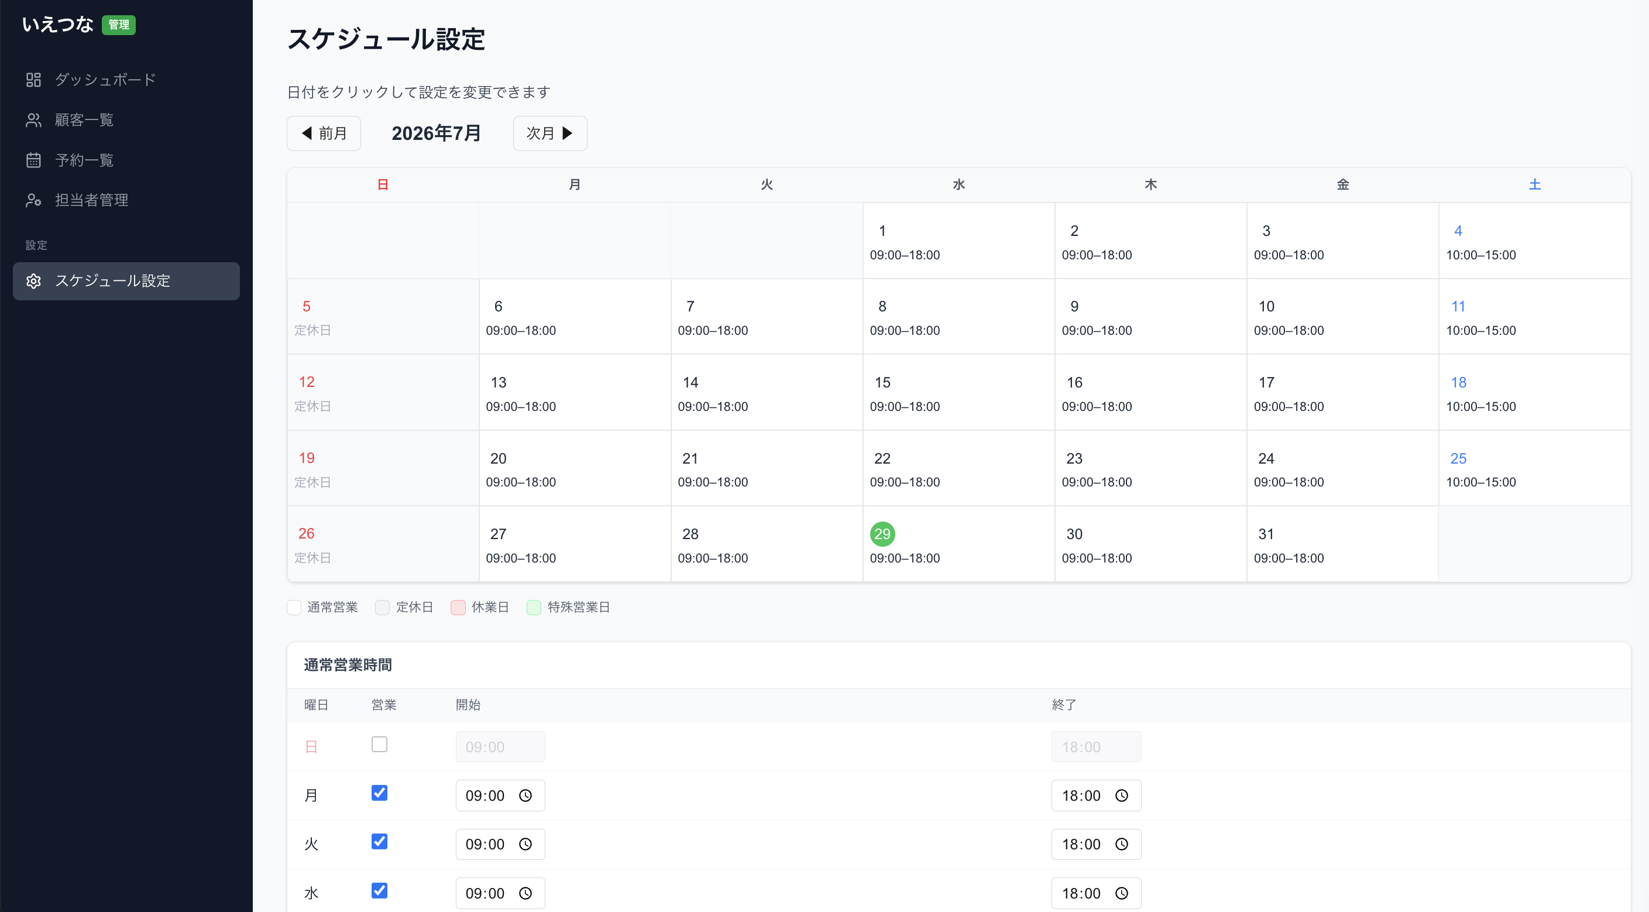This screenshot has width=1649, height=912.
Task: Select July 1 on the calendar
Action: coord(959,241)
